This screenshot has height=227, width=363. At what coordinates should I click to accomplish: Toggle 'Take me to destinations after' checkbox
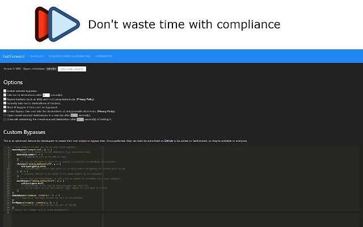pos(5,95)
